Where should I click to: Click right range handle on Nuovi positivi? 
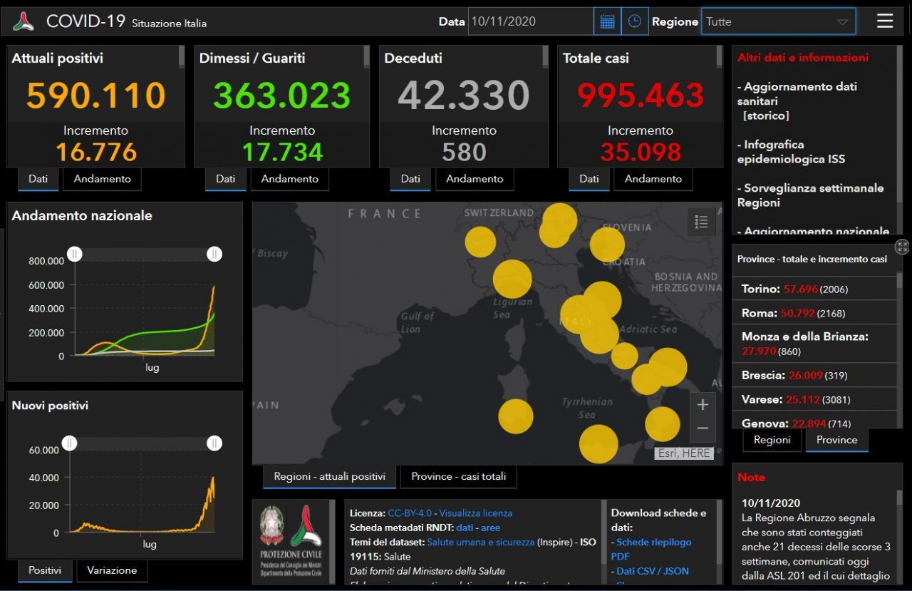coord(214,443)
